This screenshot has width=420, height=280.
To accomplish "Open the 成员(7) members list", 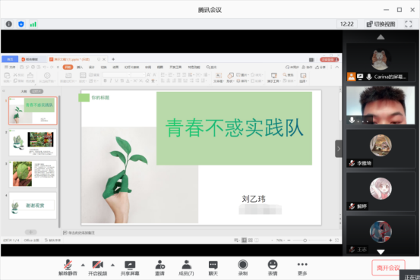I will [x=186, y=268].
